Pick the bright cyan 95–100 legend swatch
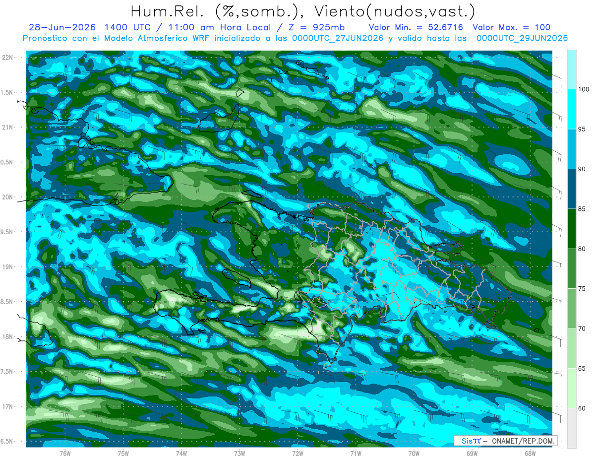Image resolution: width=595 pixels, height=460 pixels. pos(572,109)
